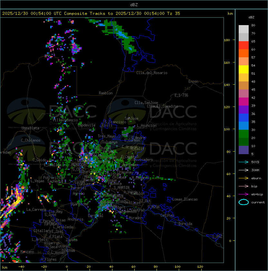Select the purple swatch in dBZ scale
This screenshot has width=268, height=271.
click(x=244, y=110)
